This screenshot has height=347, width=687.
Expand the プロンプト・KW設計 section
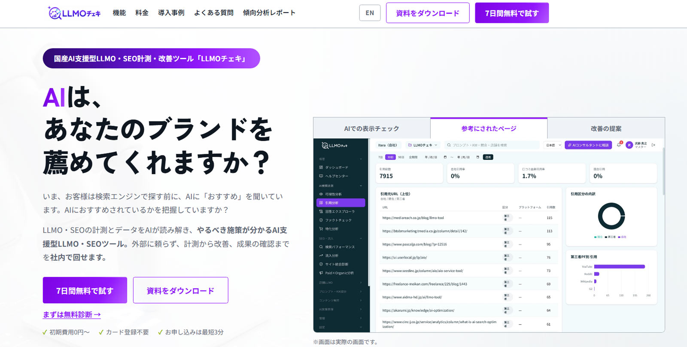(x=340, y=292)
